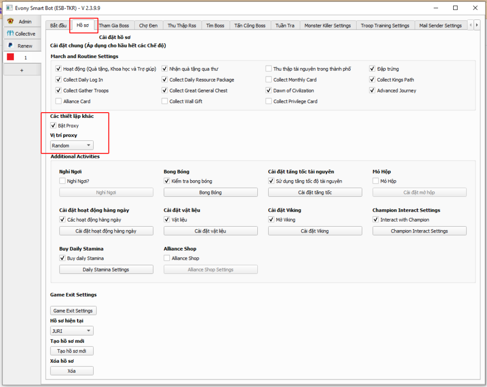The height and width of the screenshot is (387, 487).
Task: Toggle the Alliance Shop checkbox
Action: tap(167, 258)
